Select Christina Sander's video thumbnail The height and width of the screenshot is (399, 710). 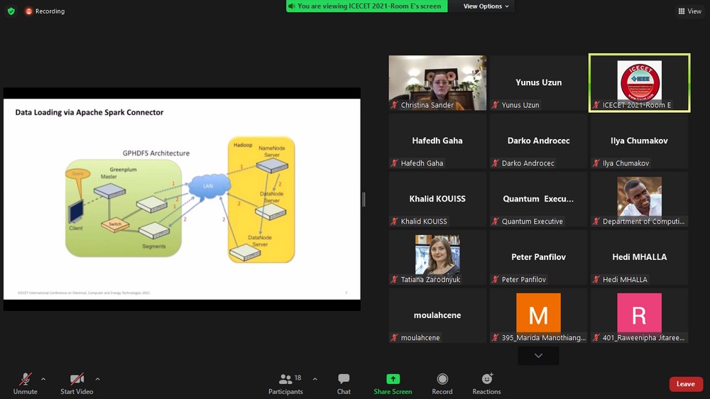point(437,82)
